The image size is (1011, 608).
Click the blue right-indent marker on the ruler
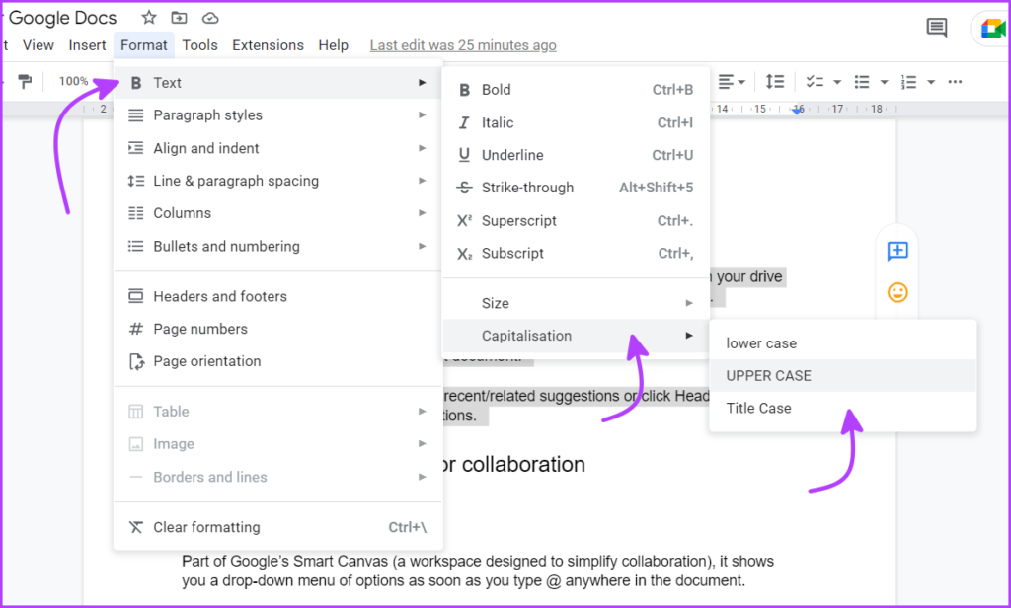798,111
